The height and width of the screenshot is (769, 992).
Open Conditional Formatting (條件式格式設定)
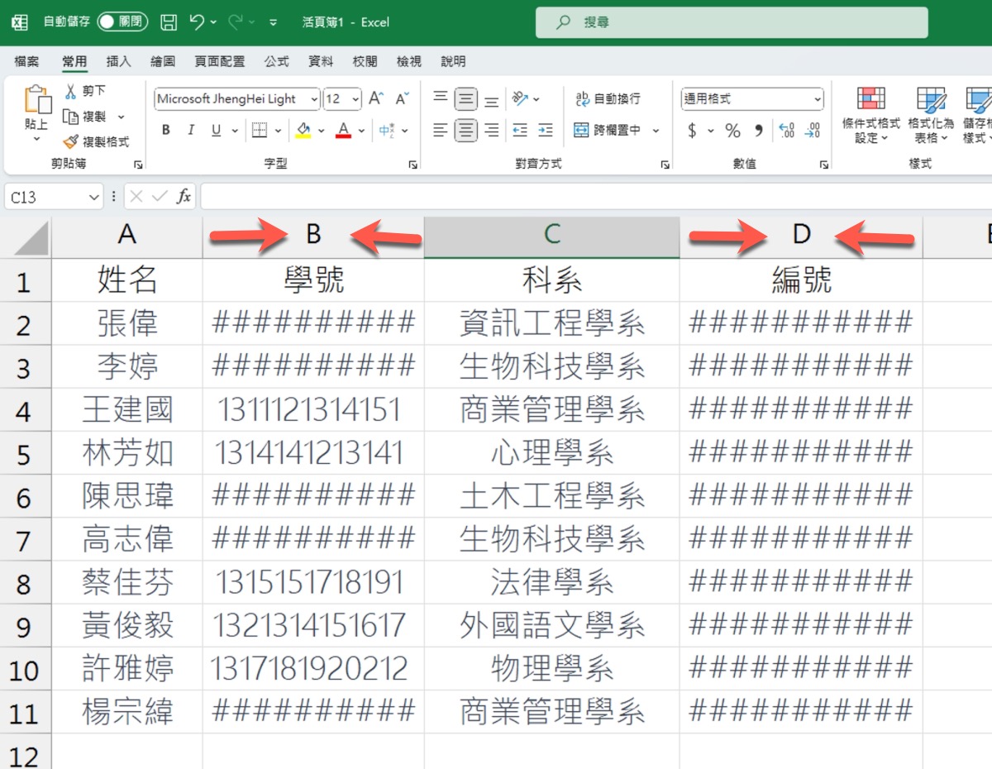870,114
